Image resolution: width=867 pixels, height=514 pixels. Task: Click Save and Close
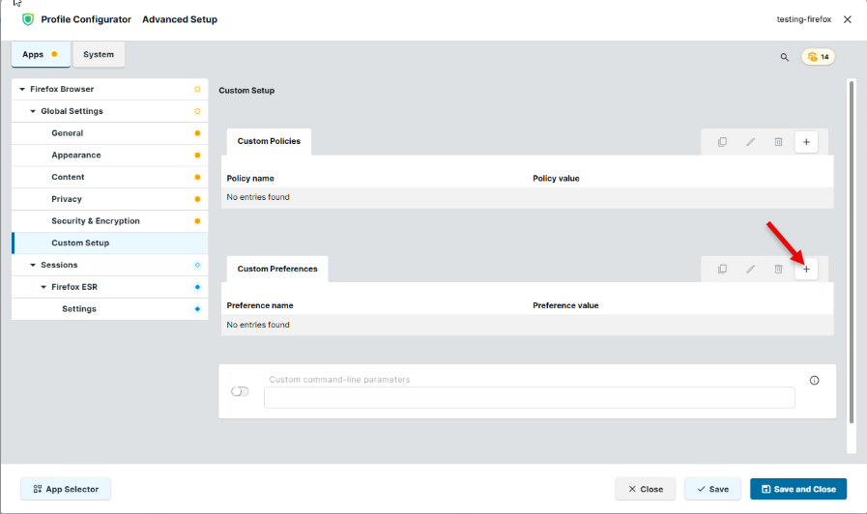tap(798, 489)
